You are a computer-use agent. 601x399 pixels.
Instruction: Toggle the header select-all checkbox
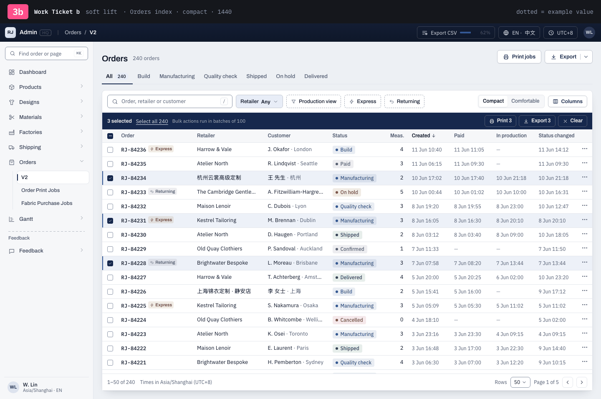(x=110, y=136)
